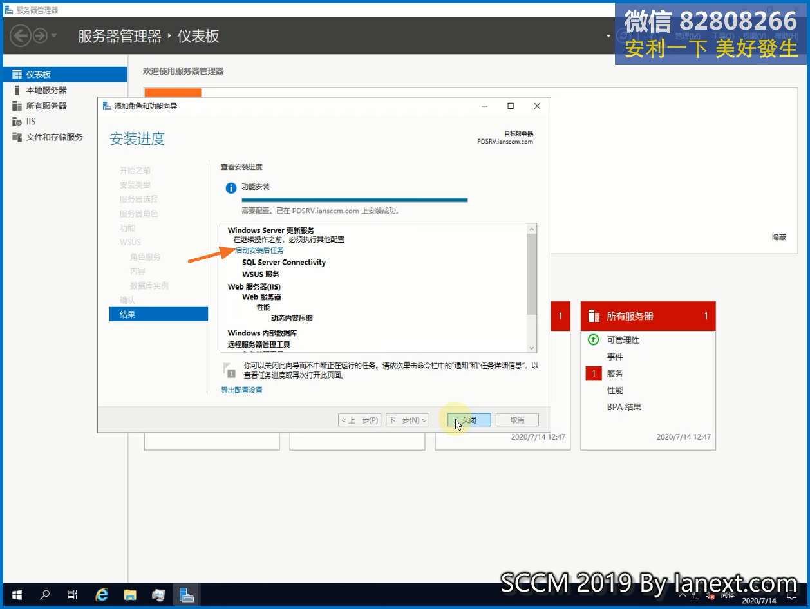Select the 结果 step in wizard navigation
810x609 pixels.
coord(159,314)
